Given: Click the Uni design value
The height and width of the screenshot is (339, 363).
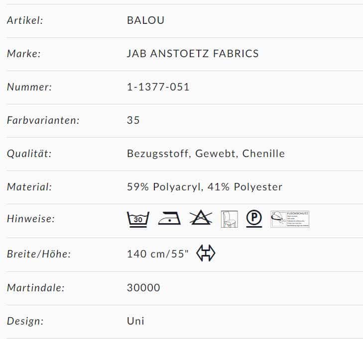Looking at the screenshot, I should coord(135,321).
